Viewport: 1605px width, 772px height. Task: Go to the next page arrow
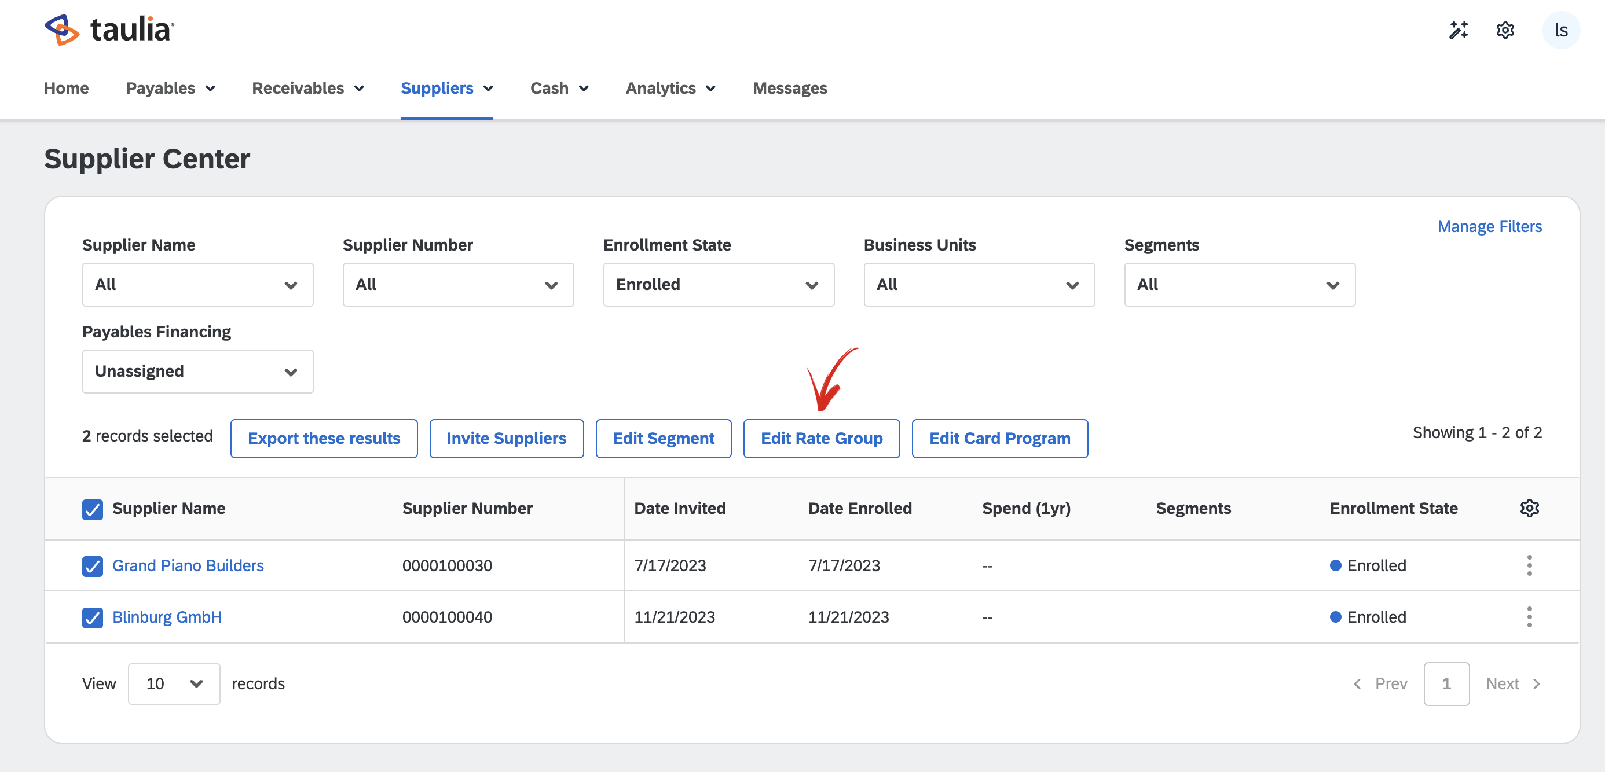[1537, 683]
